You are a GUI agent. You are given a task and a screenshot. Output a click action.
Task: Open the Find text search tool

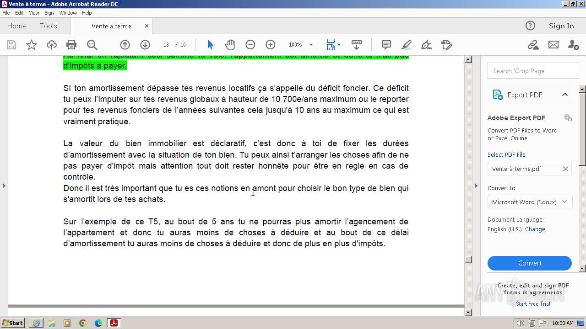[x=92, y=45]
